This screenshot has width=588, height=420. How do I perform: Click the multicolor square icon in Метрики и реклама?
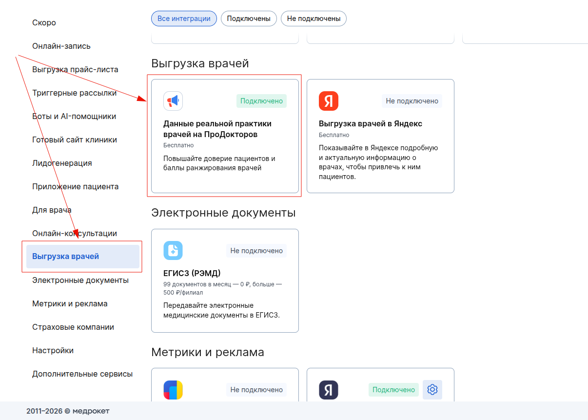click(173, 390)
